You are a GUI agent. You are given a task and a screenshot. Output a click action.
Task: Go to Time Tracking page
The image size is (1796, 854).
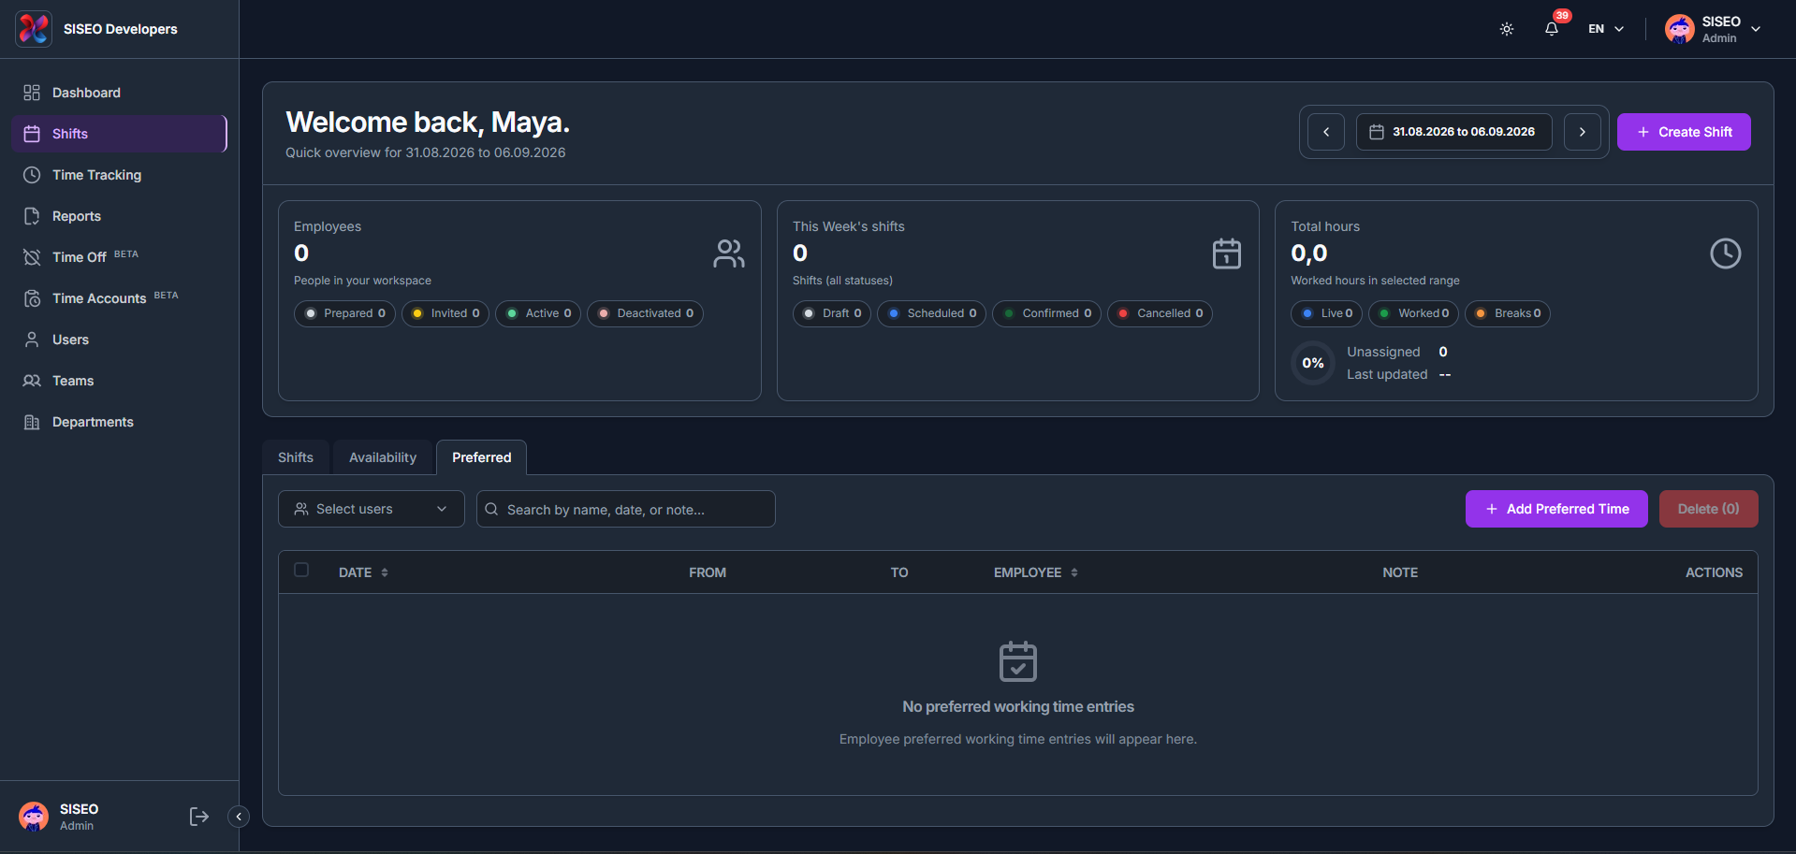[x=119, y=175]
